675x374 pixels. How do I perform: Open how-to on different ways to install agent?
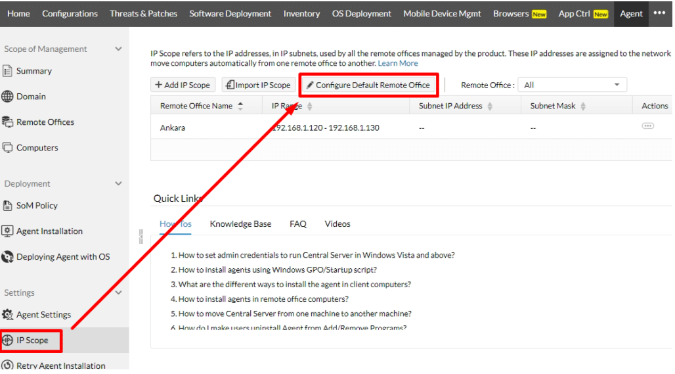coord(294,285)
